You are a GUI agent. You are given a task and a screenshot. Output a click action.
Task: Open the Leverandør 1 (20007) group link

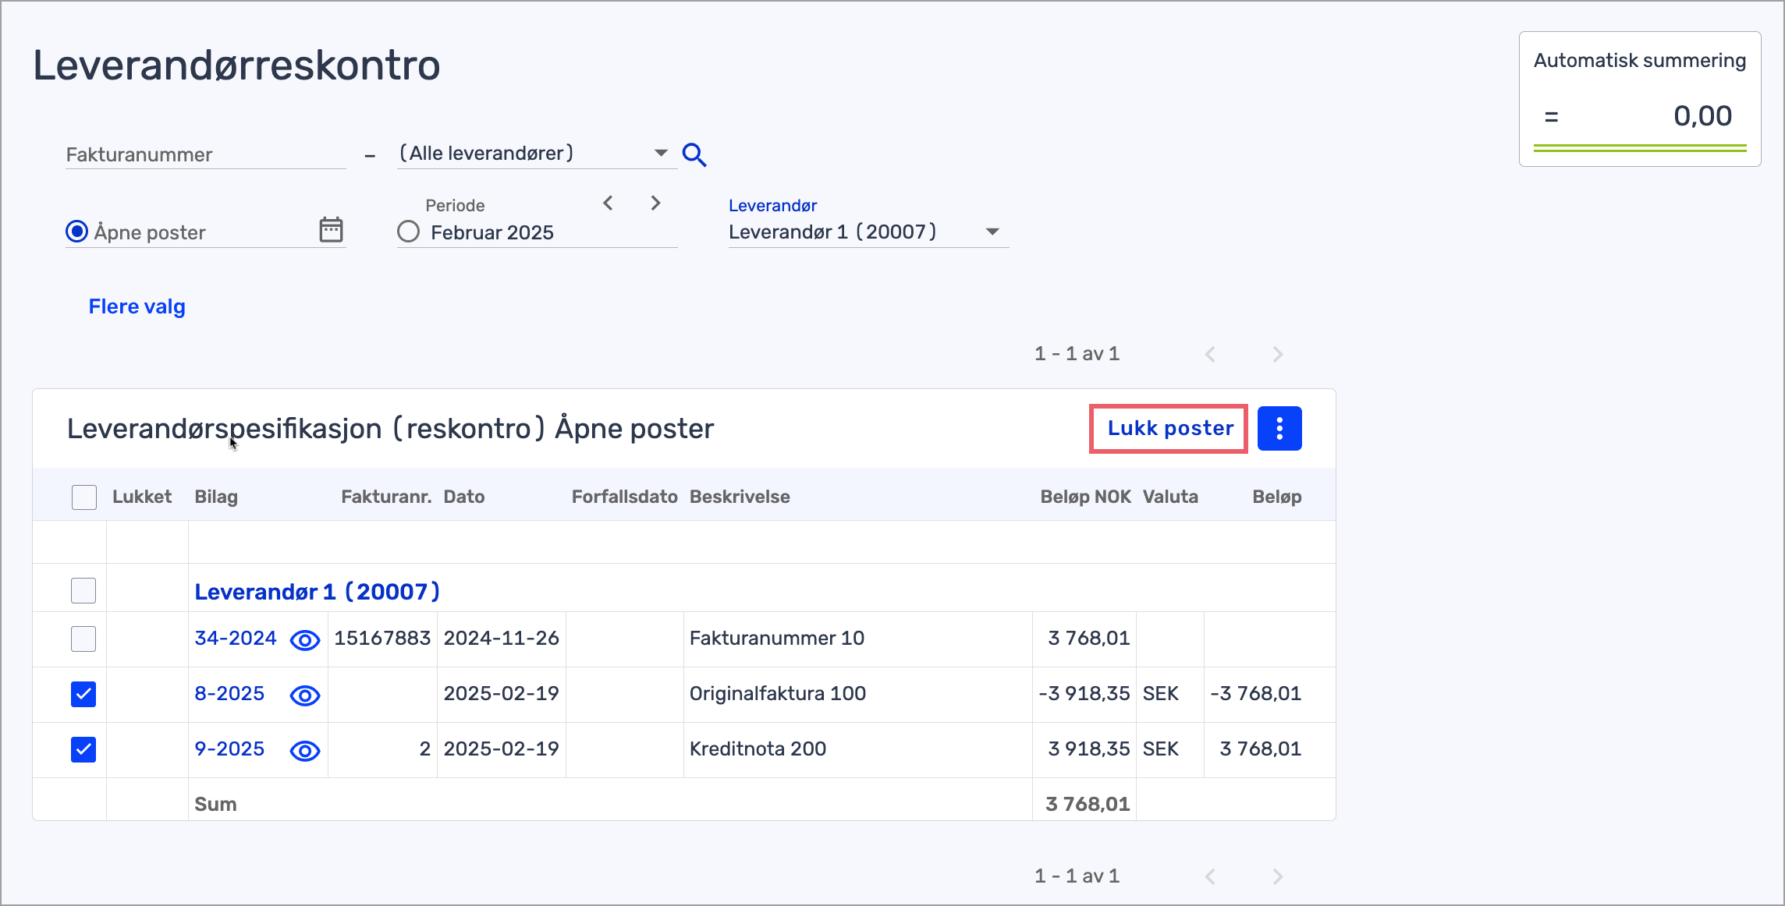317,592
